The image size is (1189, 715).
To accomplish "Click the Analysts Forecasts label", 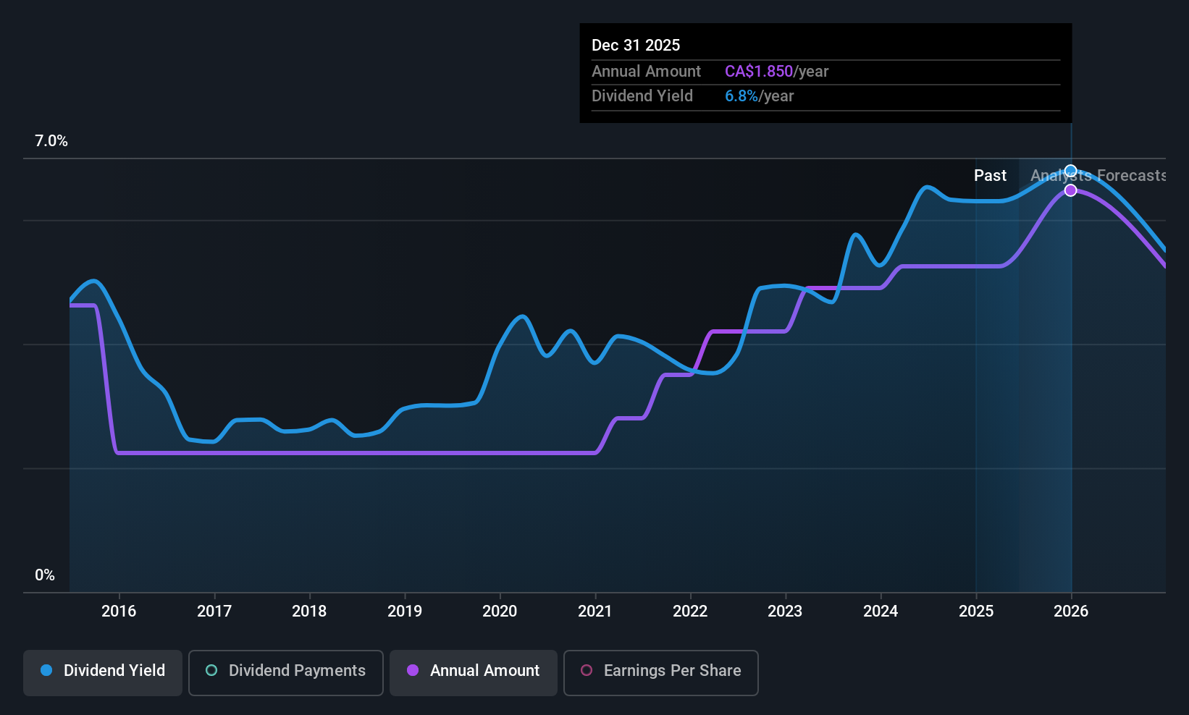I will tap(1098, 176).
